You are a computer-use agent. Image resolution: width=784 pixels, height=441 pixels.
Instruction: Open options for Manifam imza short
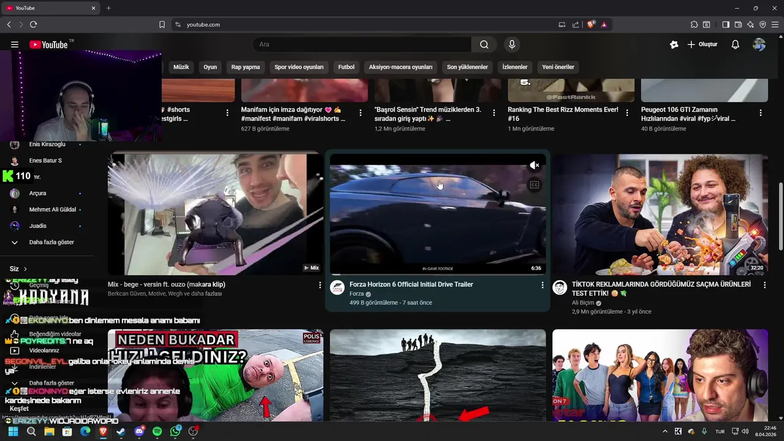pos(360,113)
